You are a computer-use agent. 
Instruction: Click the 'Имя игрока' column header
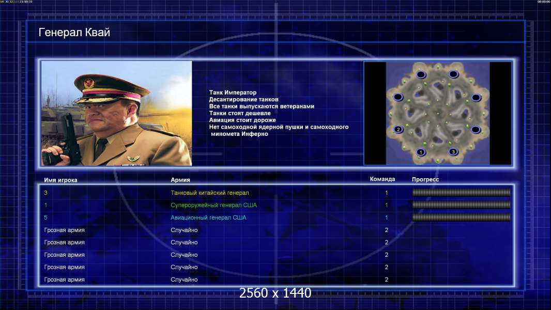click(60, 180)
